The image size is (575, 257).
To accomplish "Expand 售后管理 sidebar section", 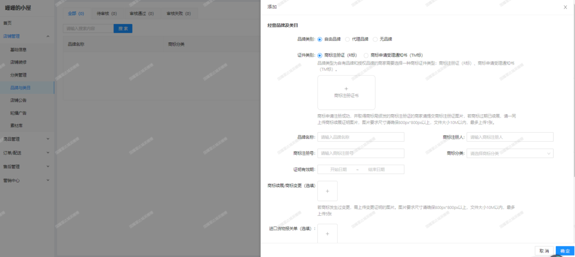I will coord(27,166).
